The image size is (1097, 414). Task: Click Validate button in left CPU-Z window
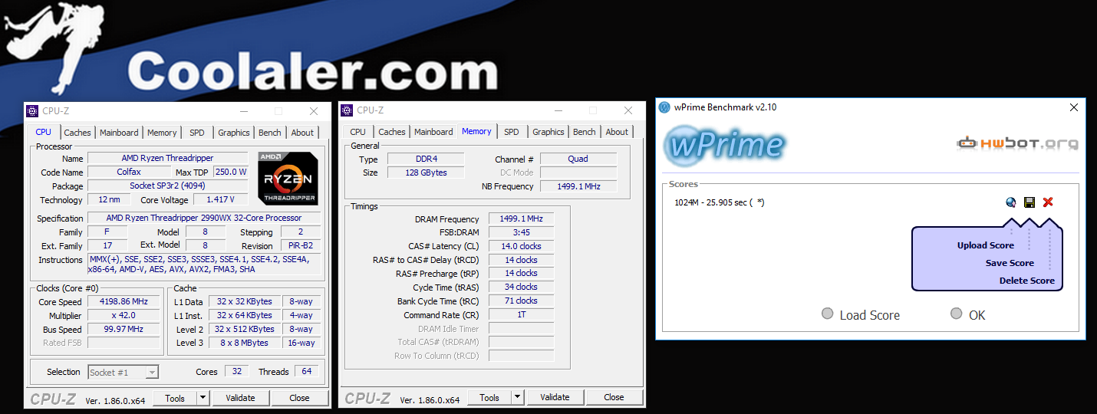[240, 398]
